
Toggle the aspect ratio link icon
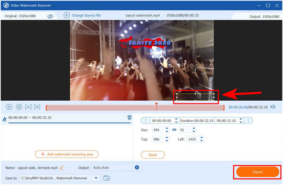[x=174, y=130]
